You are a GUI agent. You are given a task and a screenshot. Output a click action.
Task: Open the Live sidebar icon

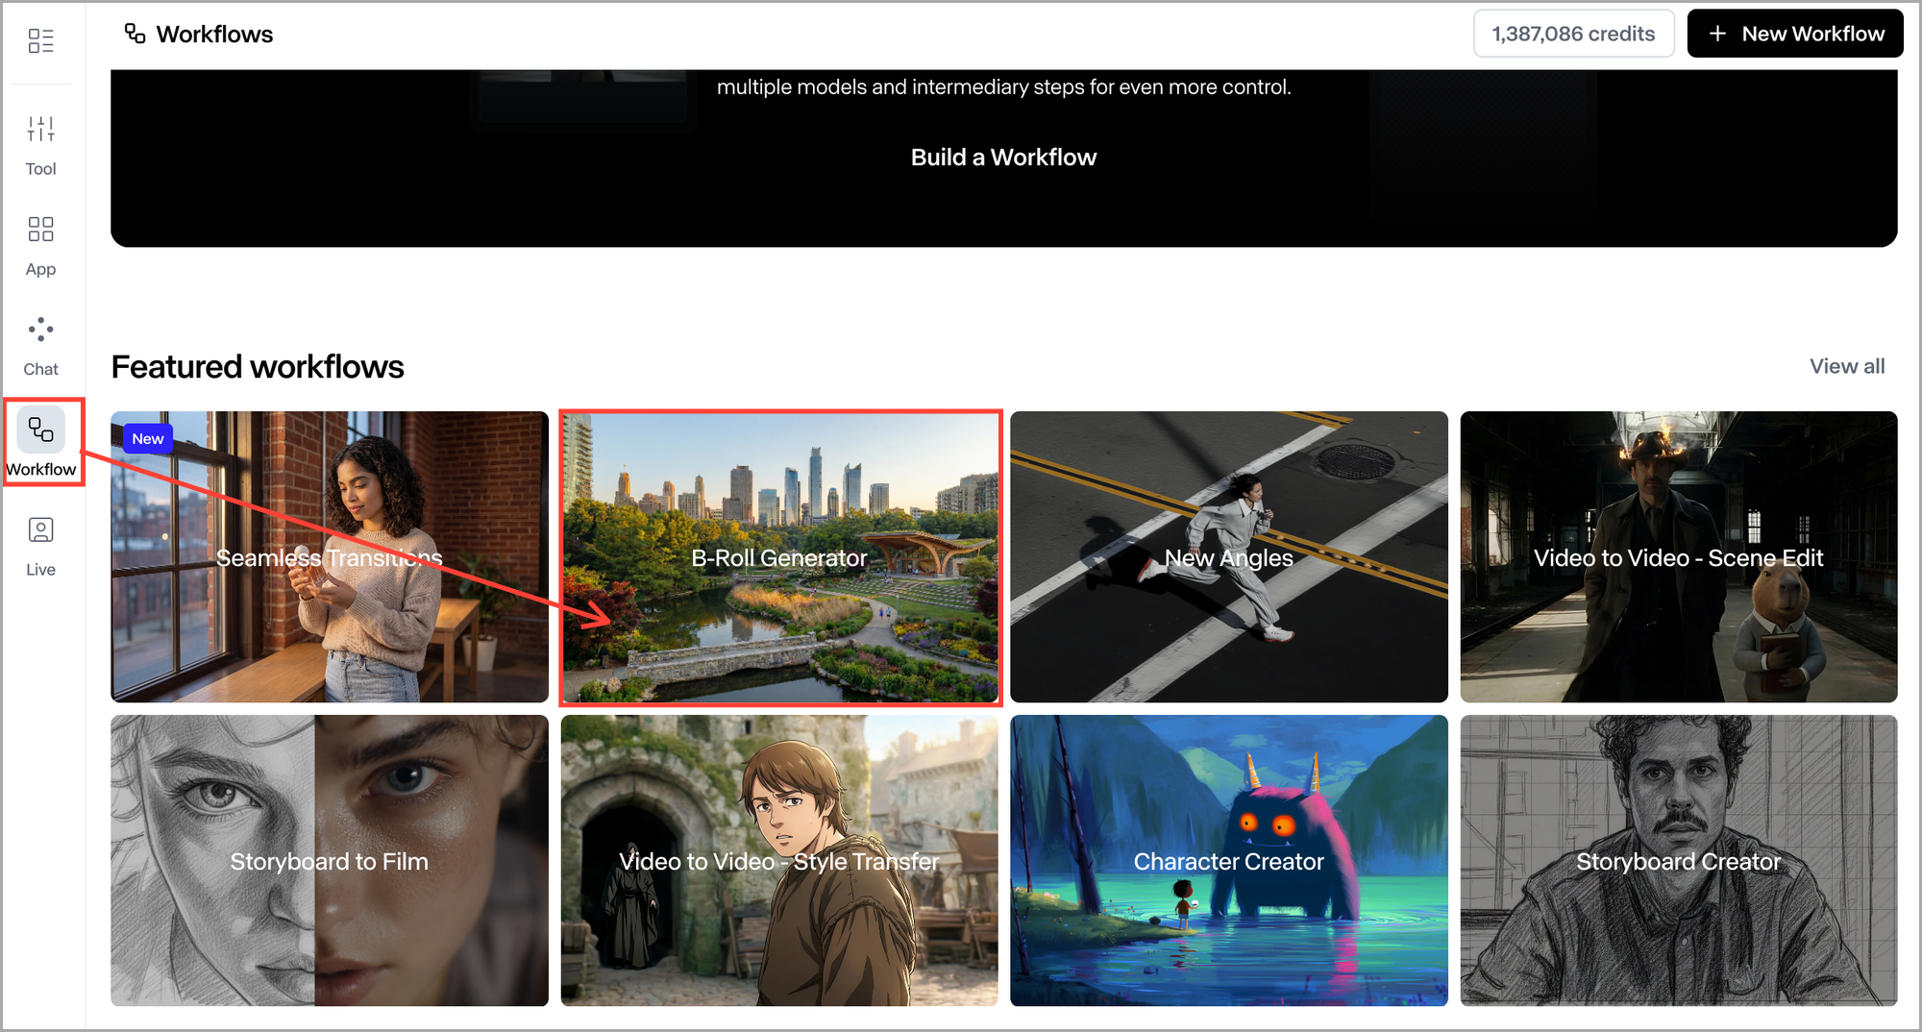[40, 530]
